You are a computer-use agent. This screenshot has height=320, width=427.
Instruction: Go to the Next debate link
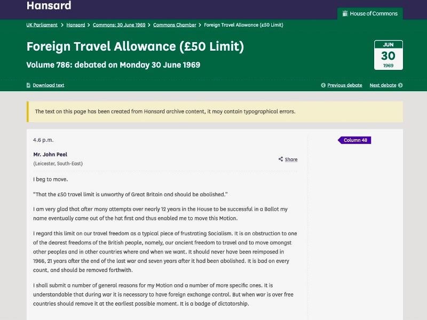(x=383, y=85)
